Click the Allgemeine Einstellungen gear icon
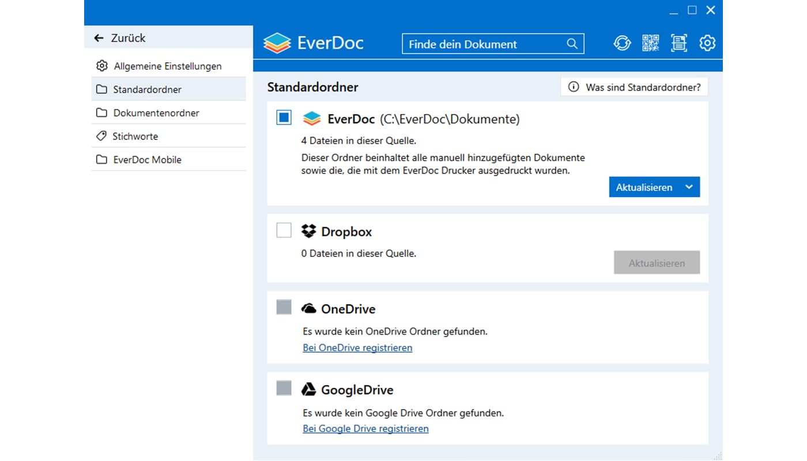Image resolution: width=807 pixels, height=461 pixels. 102,66
